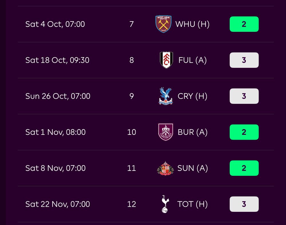Select green difficulty badge for Sunderland
Viewport: 286px width, 225px height.
tap(244, 168)
